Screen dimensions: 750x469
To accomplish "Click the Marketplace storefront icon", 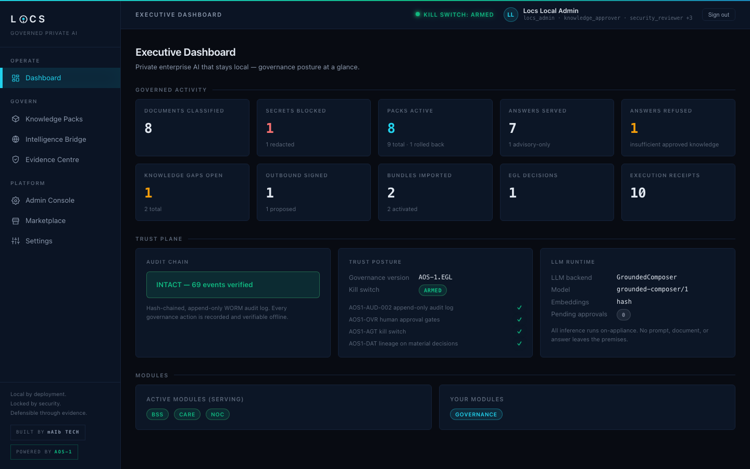I will pos(16,221).
